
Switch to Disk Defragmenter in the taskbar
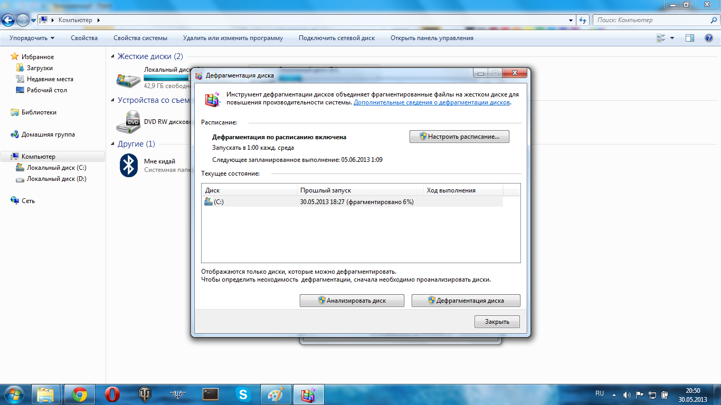coord(308,394)
